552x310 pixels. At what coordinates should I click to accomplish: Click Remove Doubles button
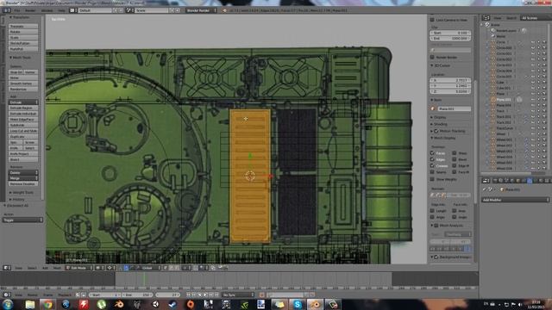pos(23,183)
